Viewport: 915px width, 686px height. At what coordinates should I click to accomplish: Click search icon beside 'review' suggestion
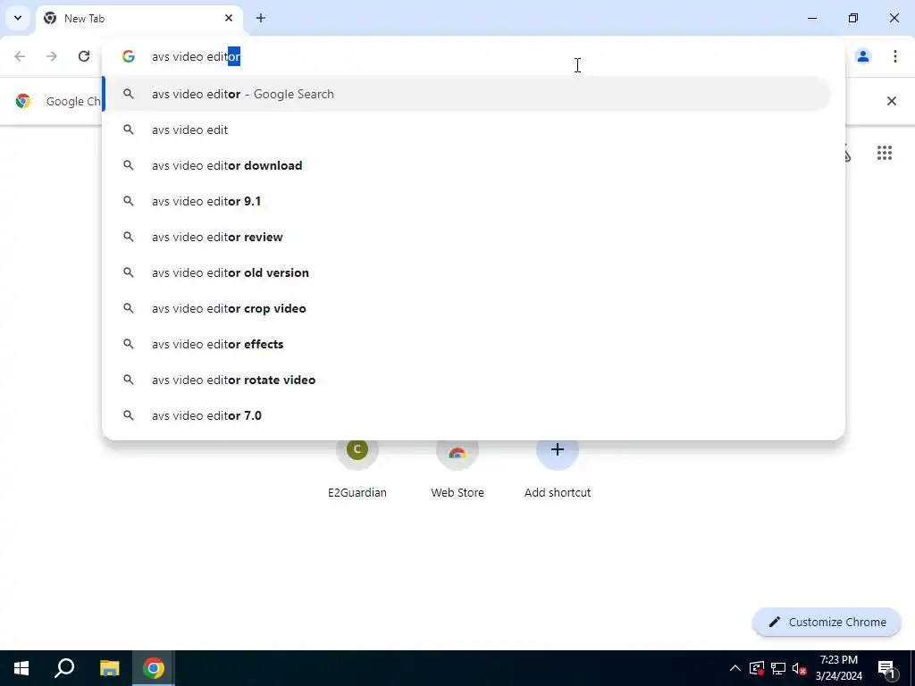129,237
